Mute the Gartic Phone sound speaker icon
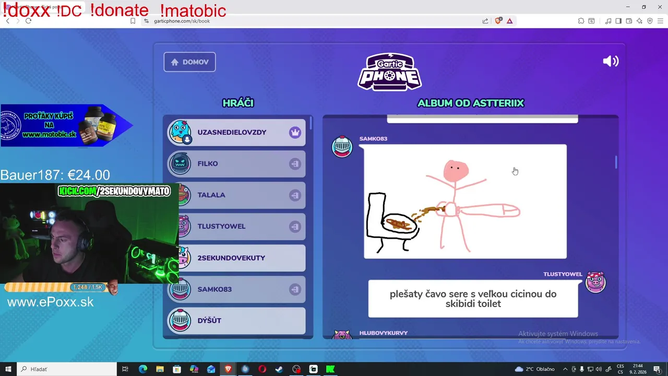The height and width of the screenshot is (376, 668). (611, 61)
